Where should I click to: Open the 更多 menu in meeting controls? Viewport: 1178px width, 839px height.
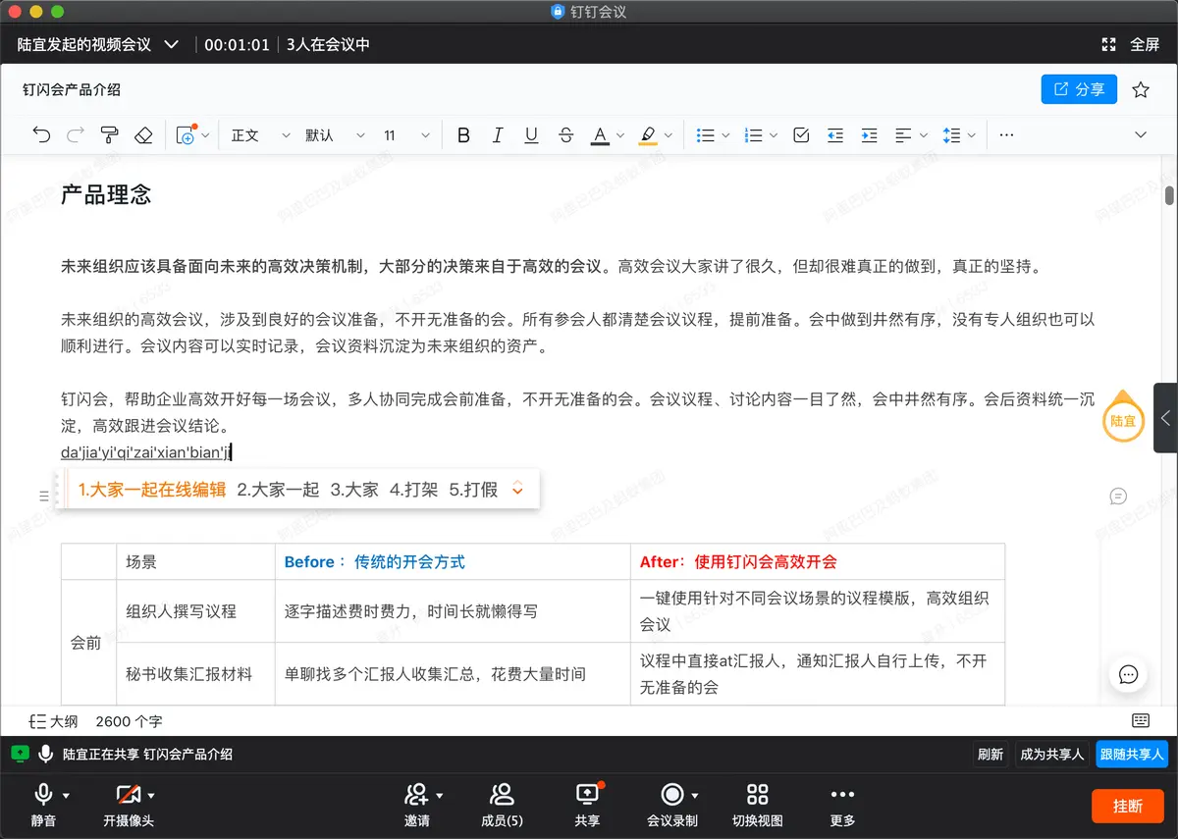842,805
